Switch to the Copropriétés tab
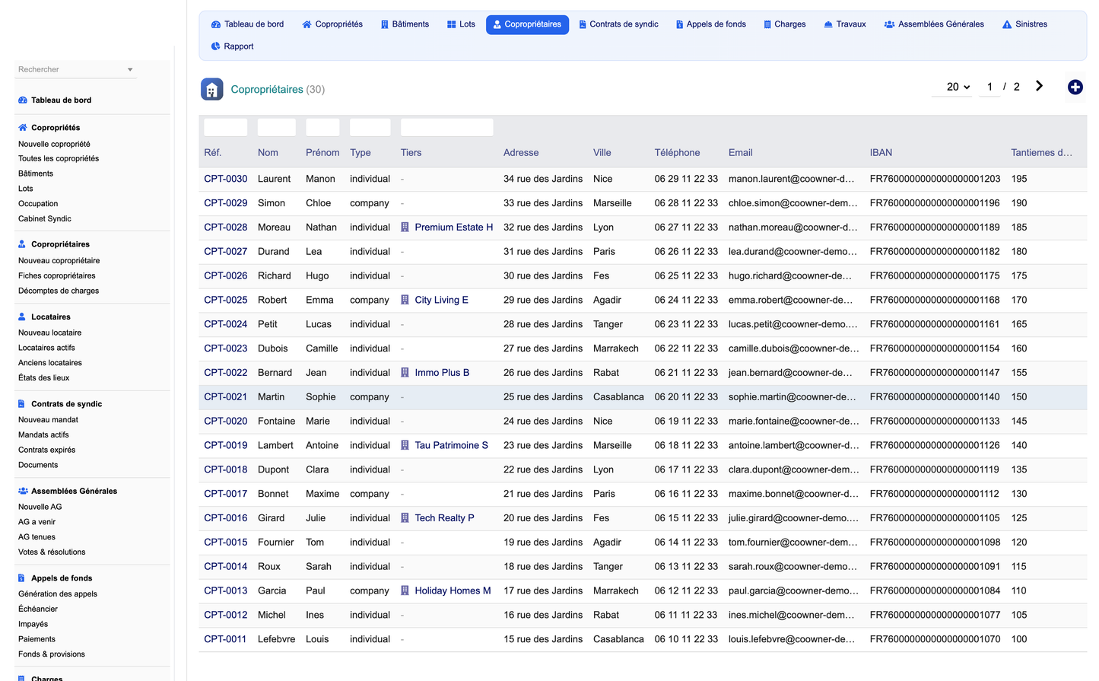Screen dimensions: 1099x681 tap(332, 24)
